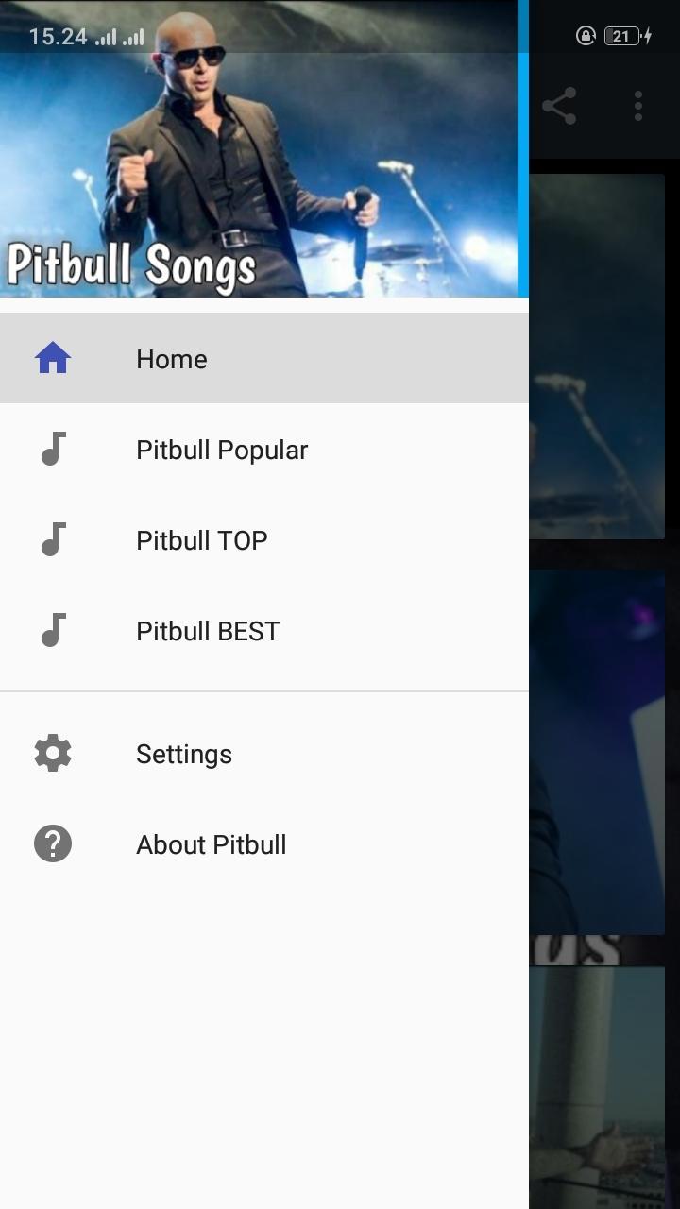
Task: Tap the music note beside Pitbull Popular
Action: click(54, 450)
